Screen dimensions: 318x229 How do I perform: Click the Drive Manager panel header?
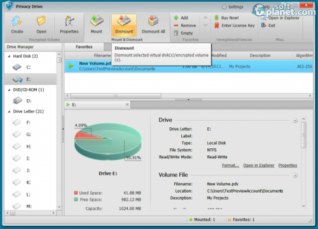tap(33, 47)
